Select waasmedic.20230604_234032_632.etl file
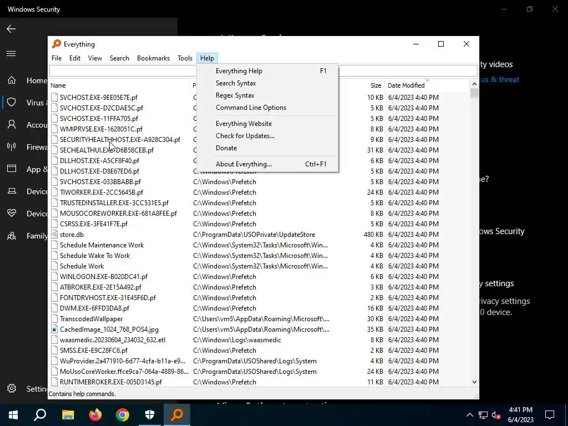Image resolution: width=568 pixels, height=426 pixels. pos(113,340)
